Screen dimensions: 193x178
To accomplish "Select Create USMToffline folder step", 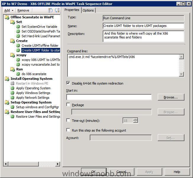I will (x=40, y=46).
